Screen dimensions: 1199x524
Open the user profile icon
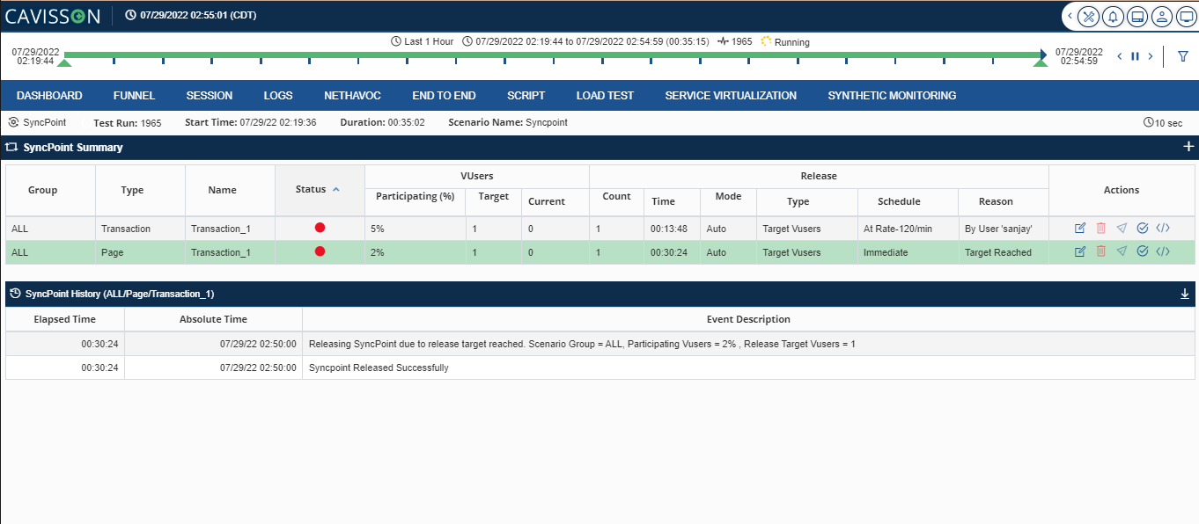tap(1162, 16)
